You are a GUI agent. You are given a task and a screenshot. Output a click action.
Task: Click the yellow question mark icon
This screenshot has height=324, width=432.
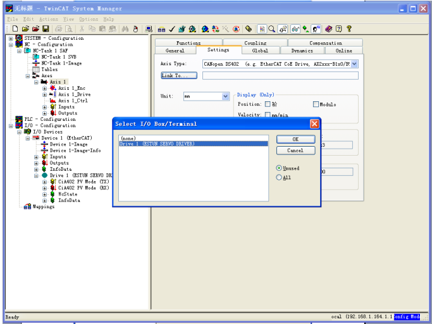tap(349, 28)
